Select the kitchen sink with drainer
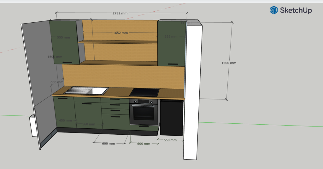 tap(87, 91)
